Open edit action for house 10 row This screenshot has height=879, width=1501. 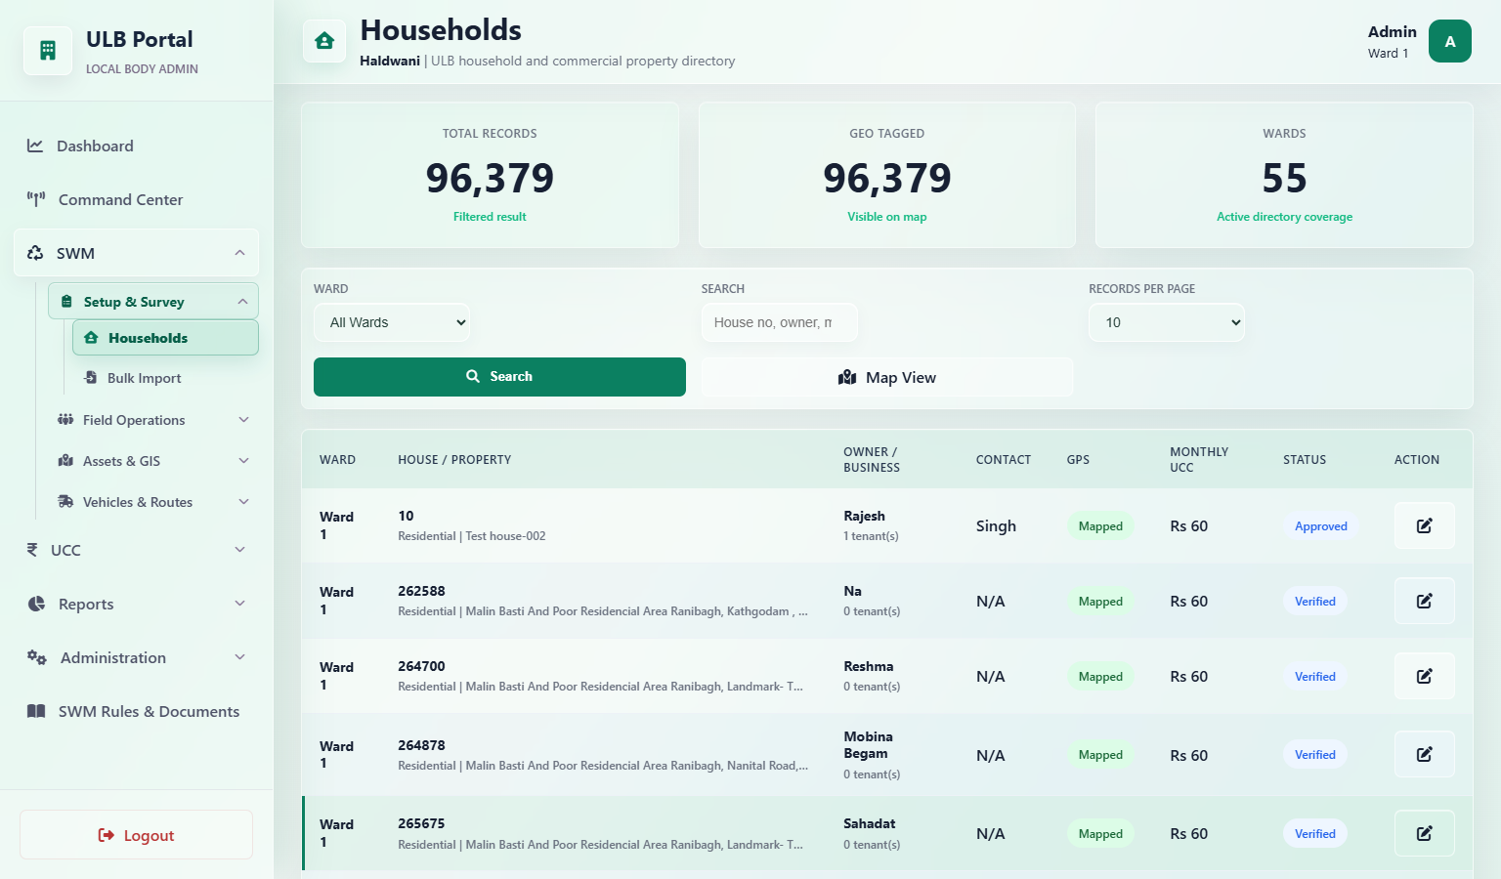click(1425, 525)
